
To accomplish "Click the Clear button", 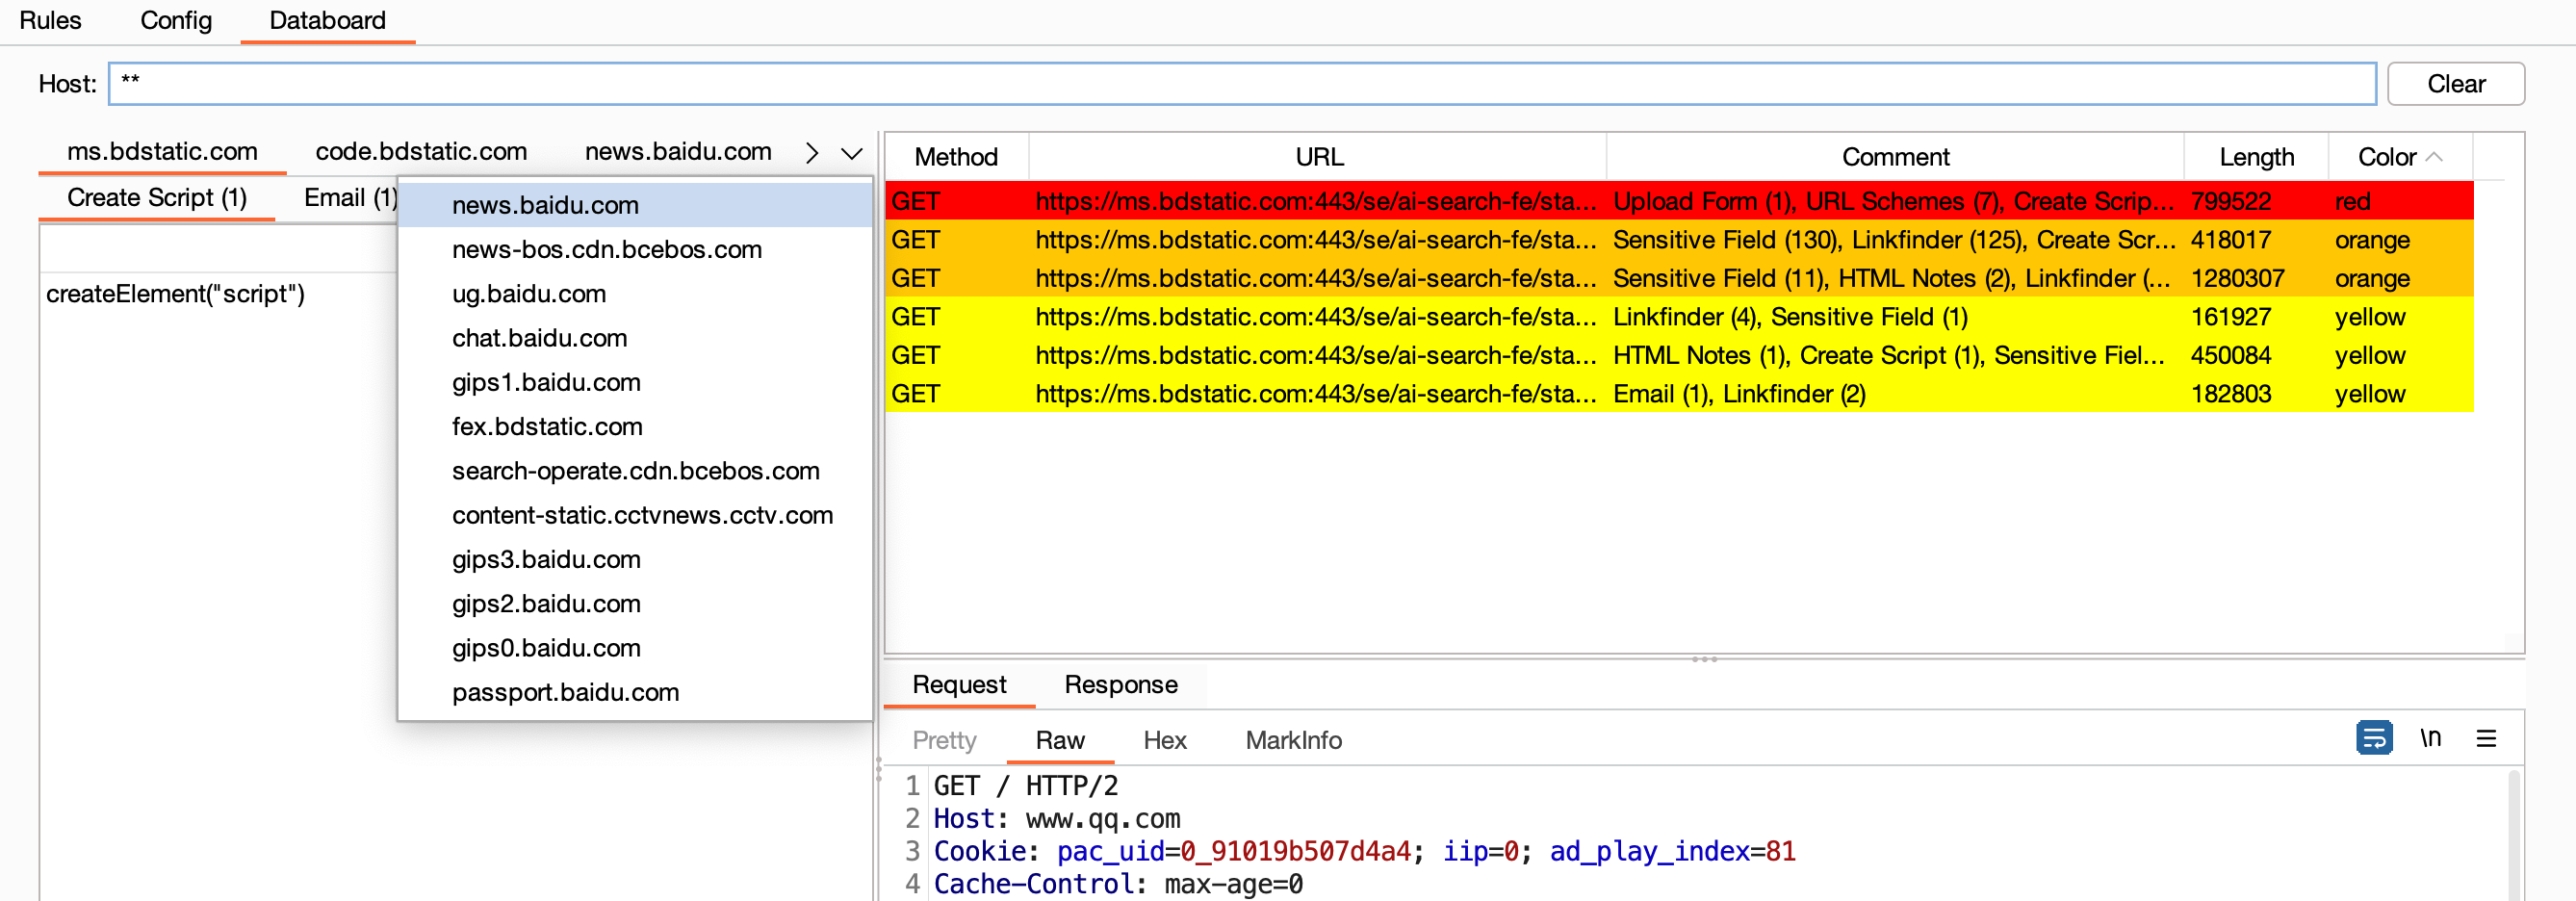I will [2455, 84].
